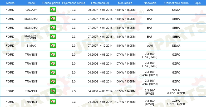Click the Moc silnika column header

(x=125, y=3)
